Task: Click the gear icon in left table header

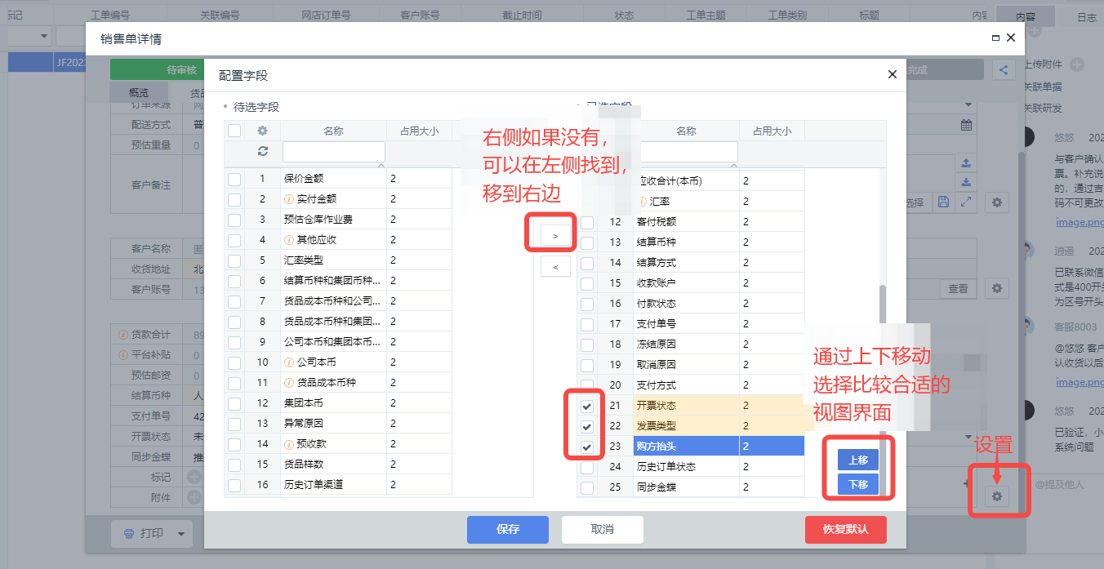Action: coord(262,131)
